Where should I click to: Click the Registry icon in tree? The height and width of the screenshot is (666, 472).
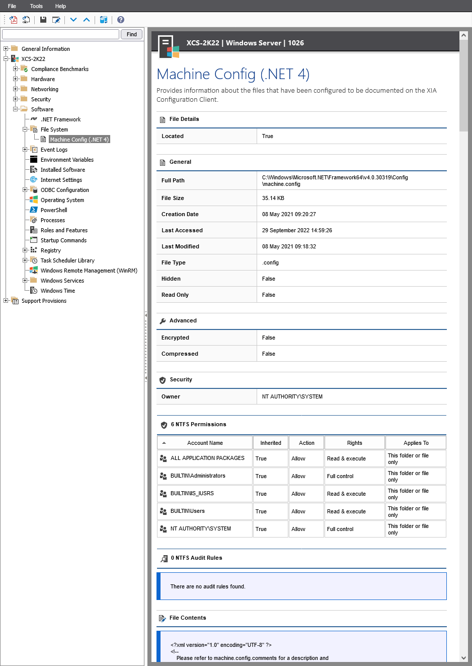click(x=34, y=250)
